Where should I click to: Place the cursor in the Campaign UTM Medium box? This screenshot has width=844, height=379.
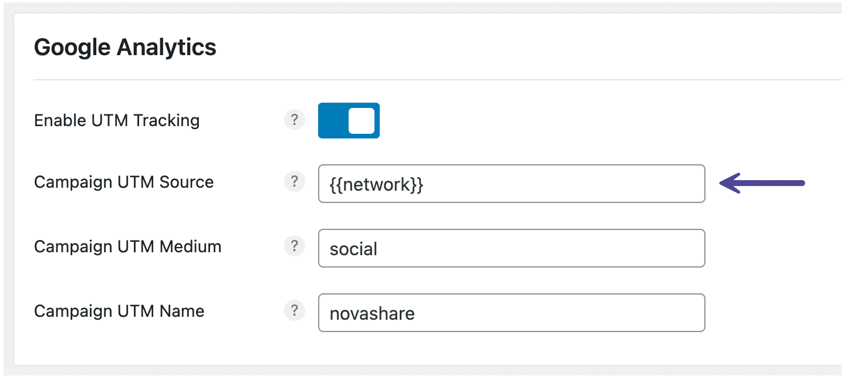[511, 248]
